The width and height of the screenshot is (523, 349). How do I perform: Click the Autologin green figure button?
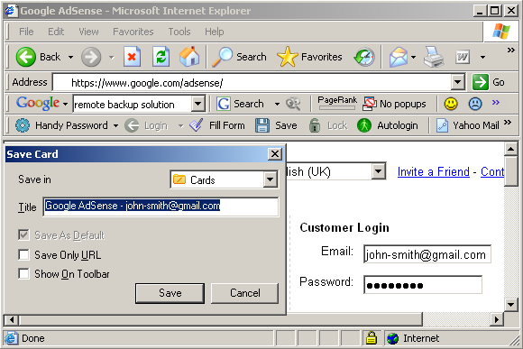[387, 125]
